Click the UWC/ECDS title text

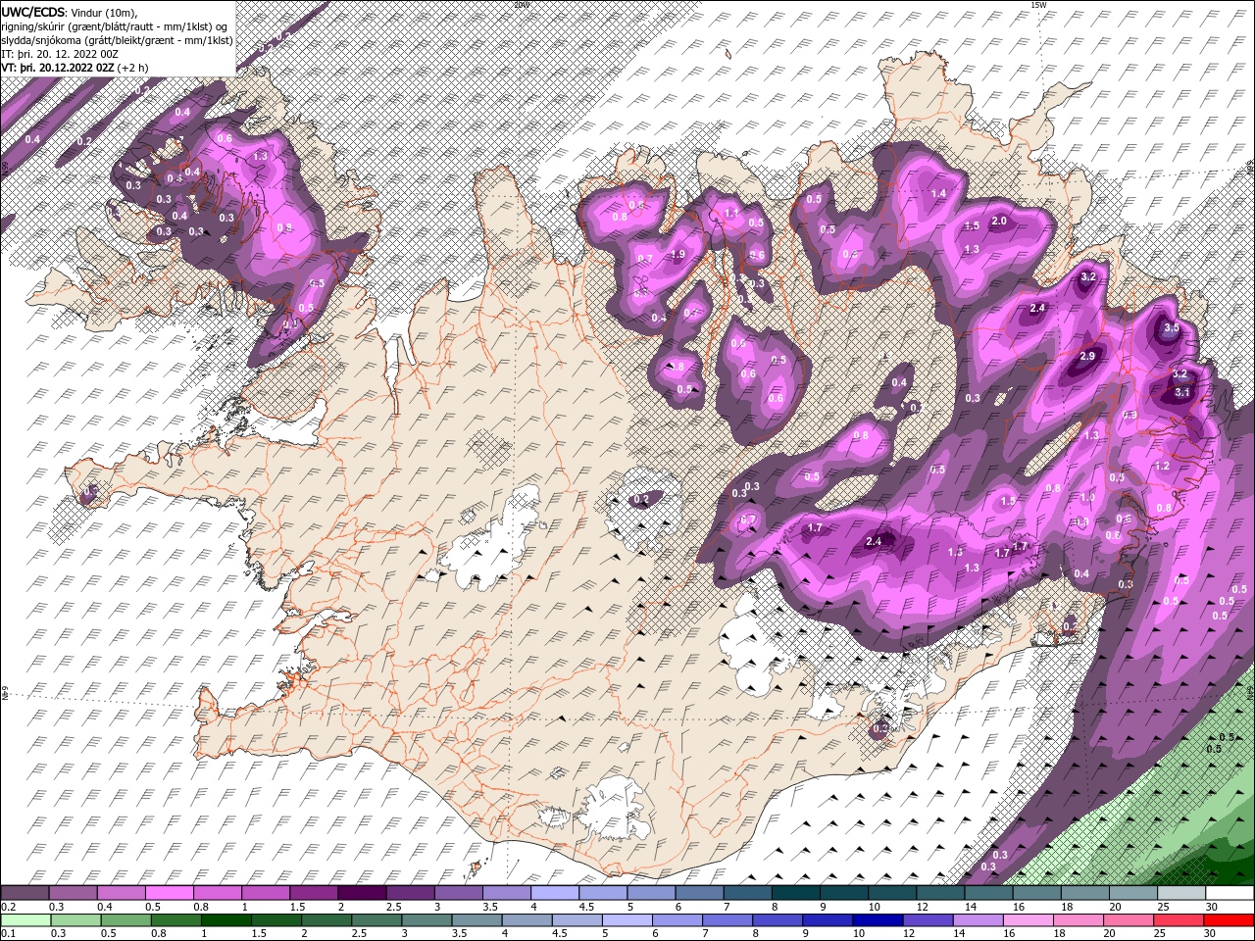34,11
